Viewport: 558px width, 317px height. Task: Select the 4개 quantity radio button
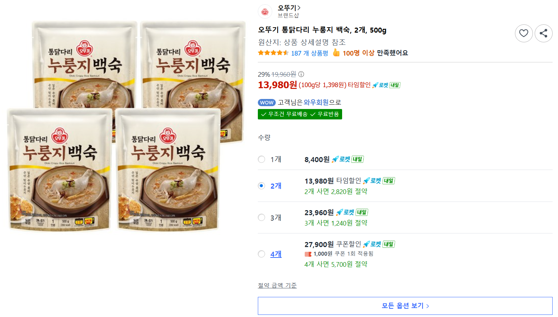261,254
